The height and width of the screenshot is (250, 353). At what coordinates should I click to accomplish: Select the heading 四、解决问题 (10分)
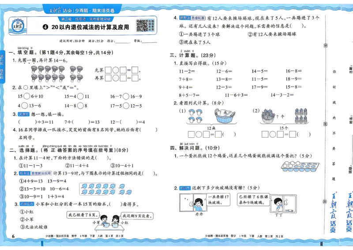coord(195,148)
